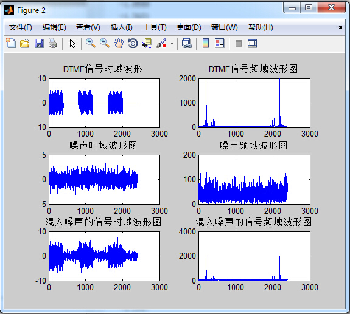Insert a legend using the toolbar icon
This screenshot has width=350, height=314.
point(219,43)
